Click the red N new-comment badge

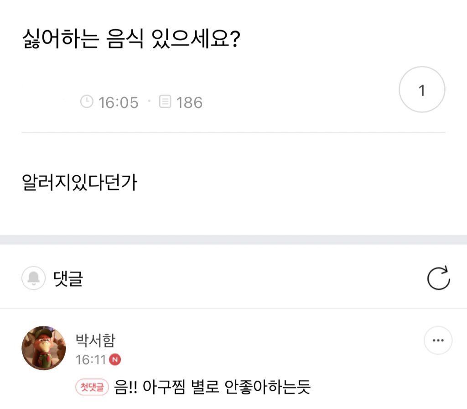(115, 360)
